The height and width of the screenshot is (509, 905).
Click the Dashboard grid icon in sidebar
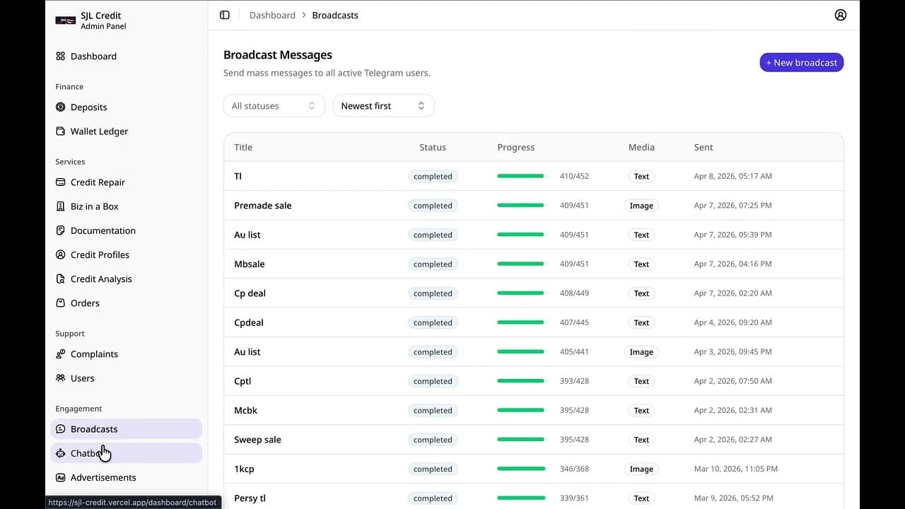pyautogui.click(x=60, y=57)
